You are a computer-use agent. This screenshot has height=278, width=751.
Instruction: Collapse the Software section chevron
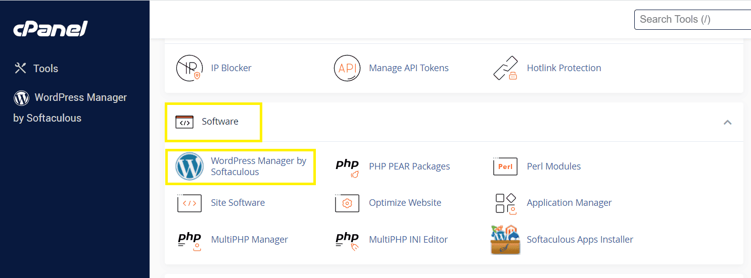click(727, 122)
